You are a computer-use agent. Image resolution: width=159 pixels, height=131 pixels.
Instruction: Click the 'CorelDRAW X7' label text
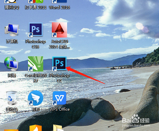(x=36, y=78)
